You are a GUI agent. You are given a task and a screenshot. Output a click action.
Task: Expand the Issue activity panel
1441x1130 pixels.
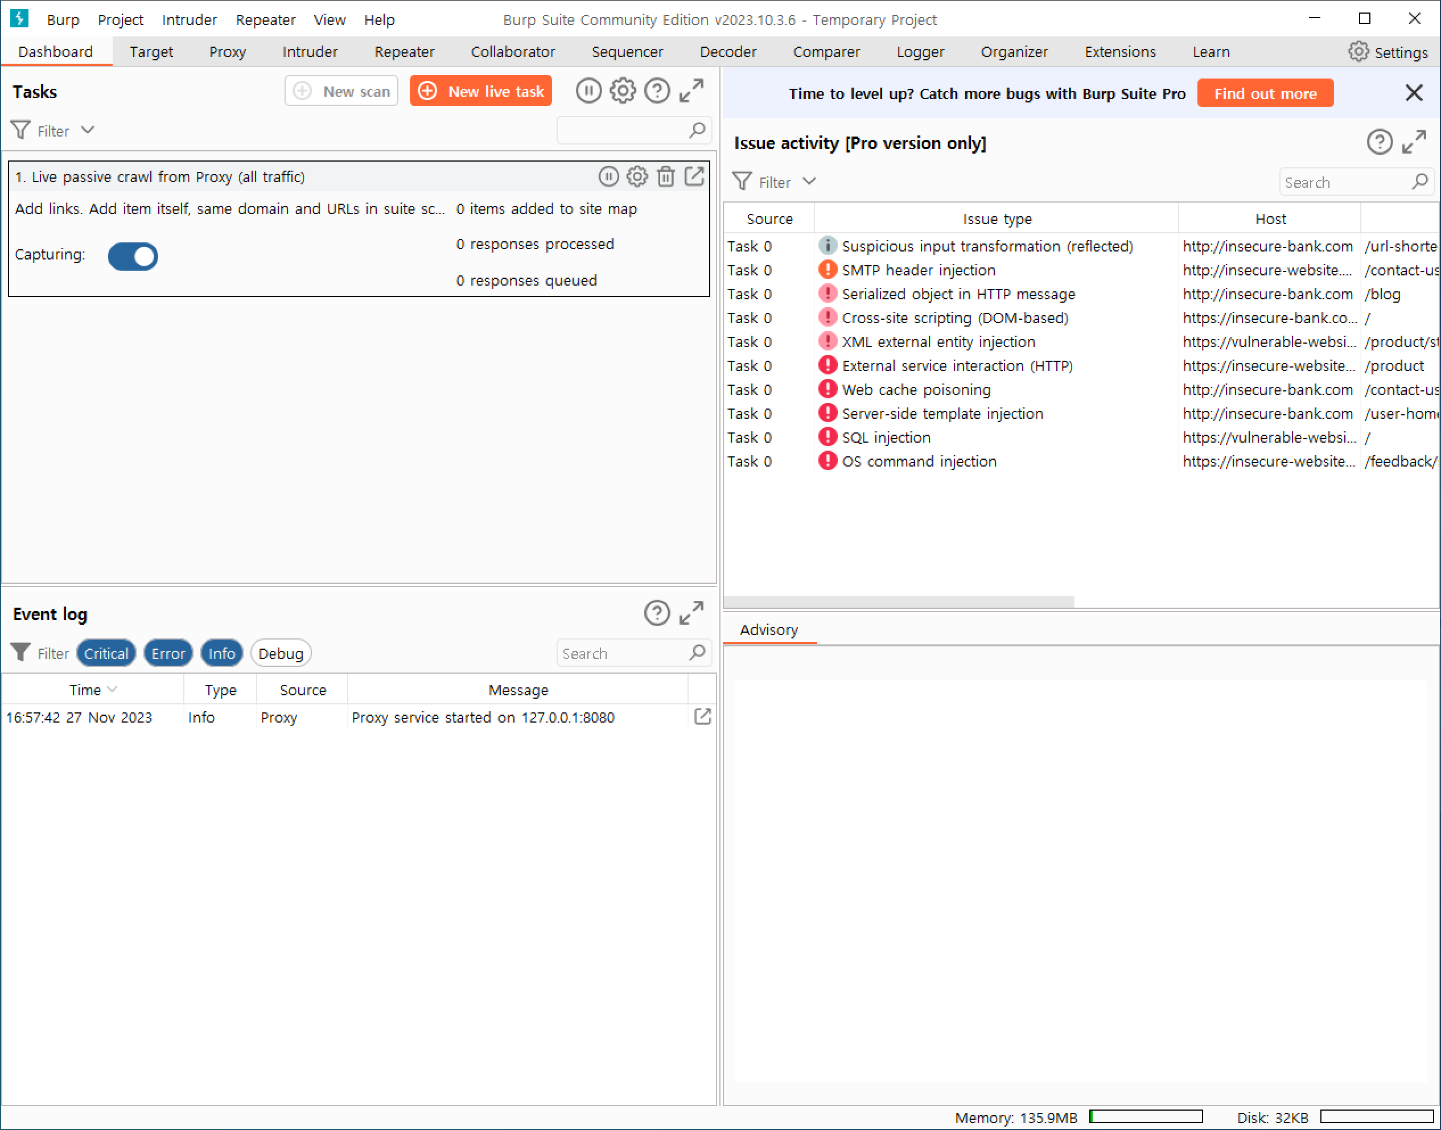tap(1414, 142)
